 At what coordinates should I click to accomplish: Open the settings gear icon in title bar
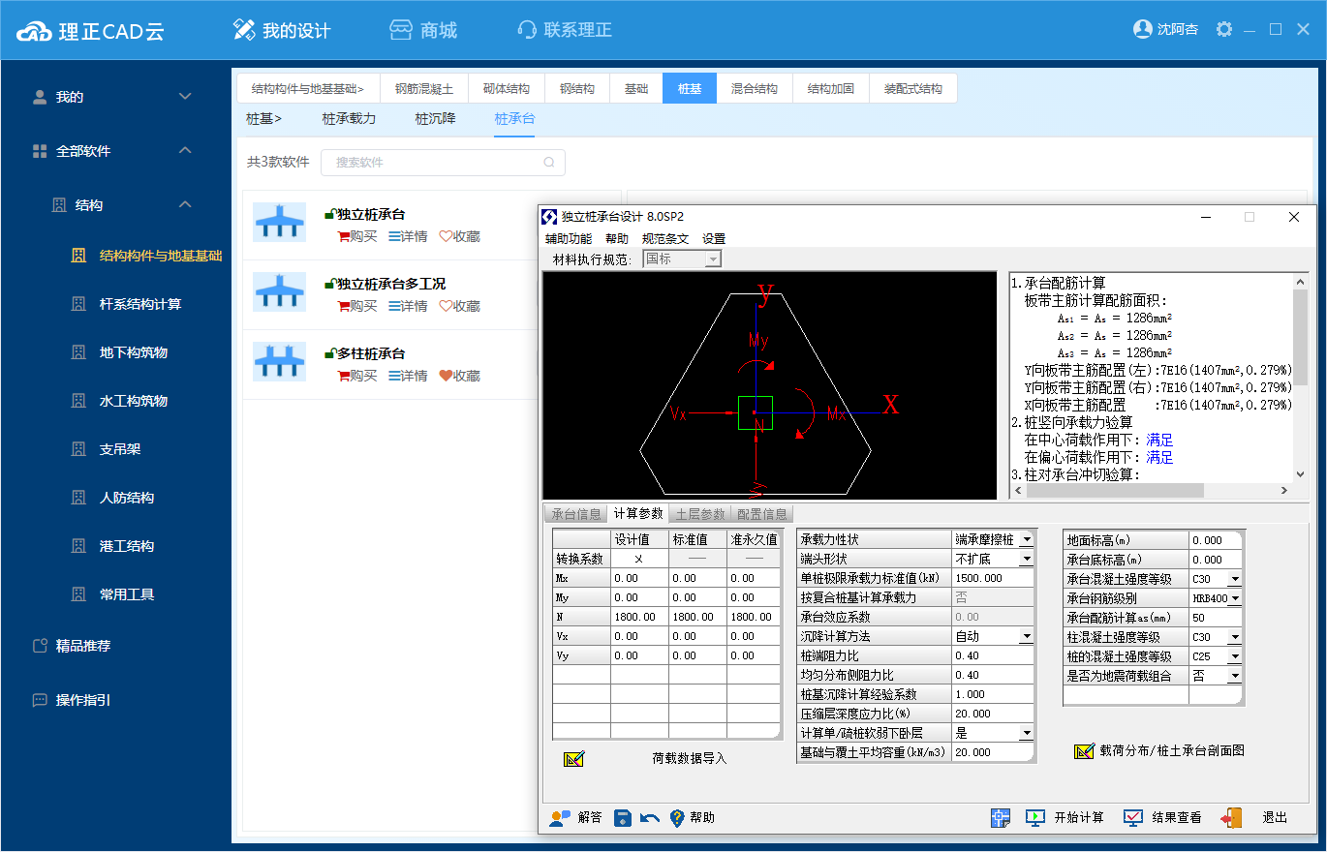(x=1224, y=29)
